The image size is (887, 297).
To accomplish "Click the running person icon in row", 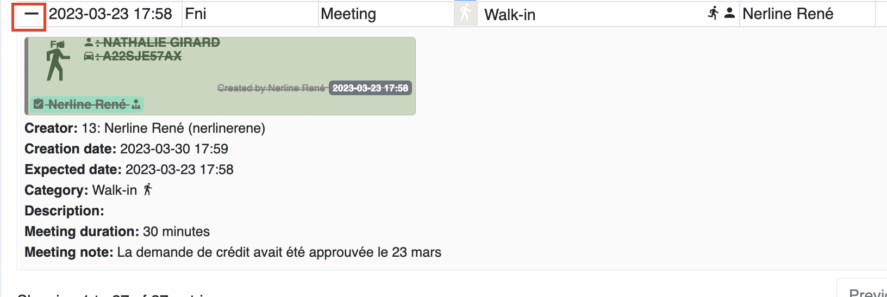I will coord(714,14).
